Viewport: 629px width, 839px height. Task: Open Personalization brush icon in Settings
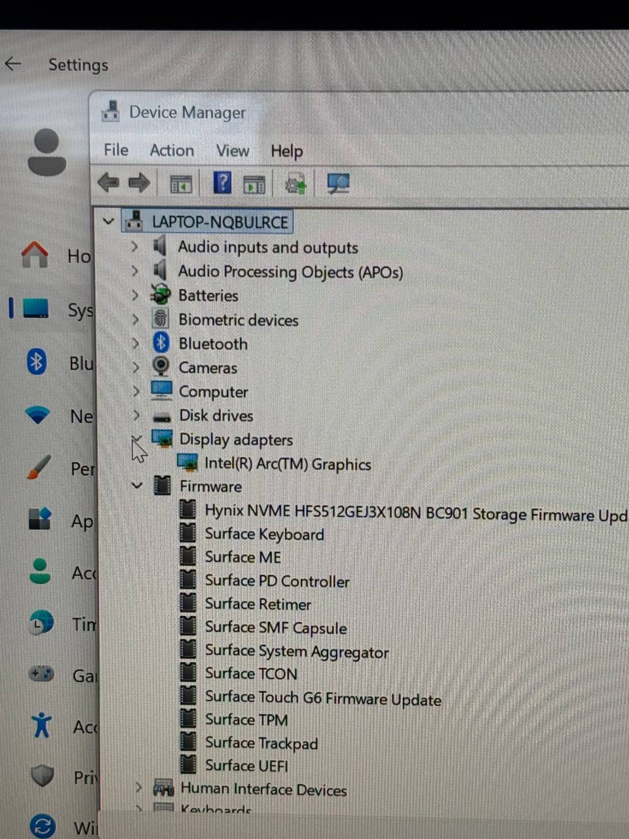tap(39, 467)
